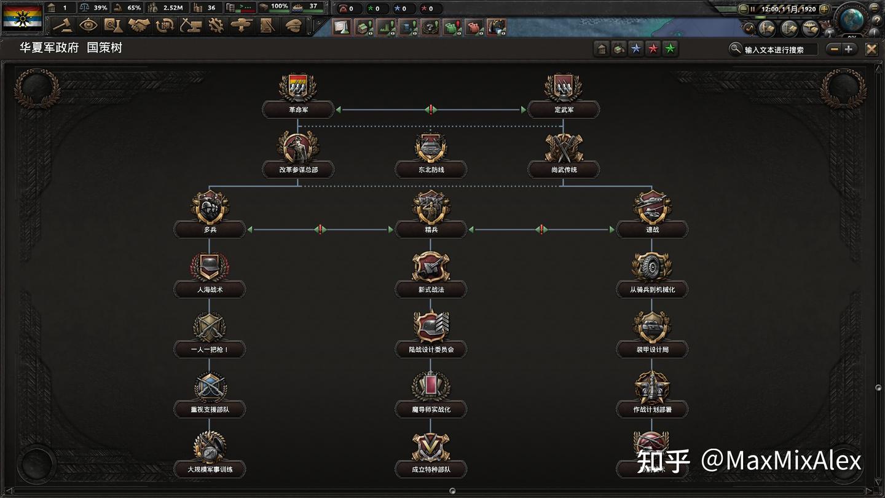Select the 改革参谋总部 focus

pos(298,154)
